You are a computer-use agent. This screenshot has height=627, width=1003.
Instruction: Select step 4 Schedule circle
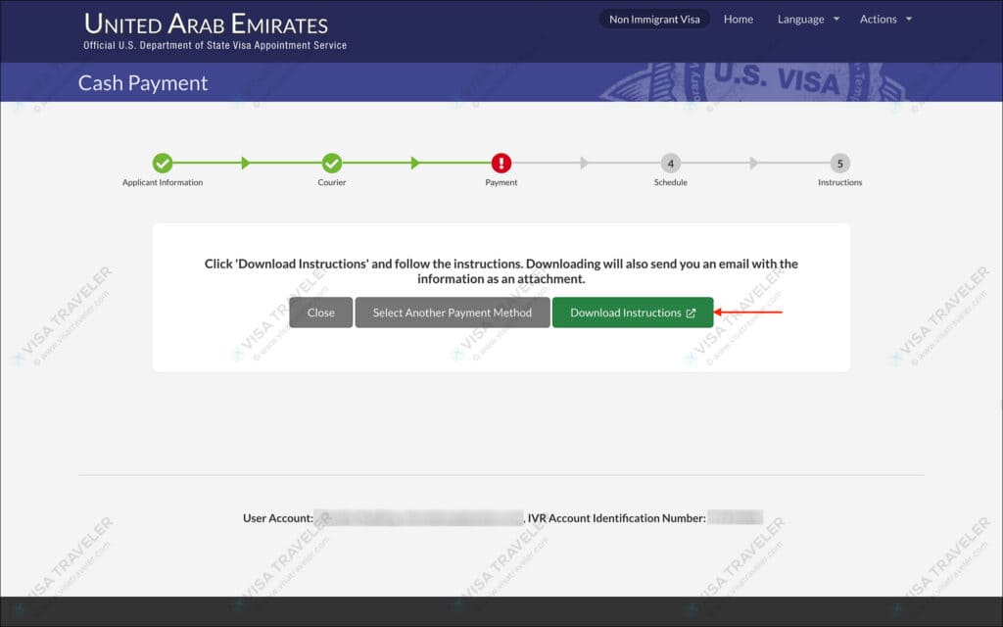coord(670,164)
